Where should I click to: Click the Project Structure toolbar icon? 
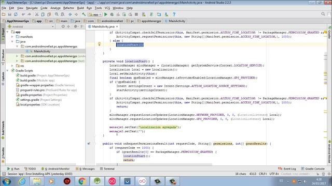[x=159, y=14]
